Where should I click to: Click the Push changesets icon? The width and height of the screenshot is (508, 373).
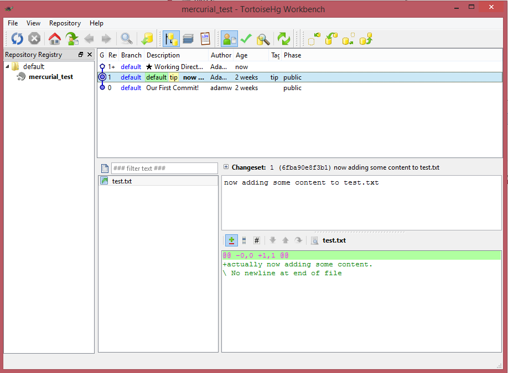pyautogui.click(x=366, y=39)
